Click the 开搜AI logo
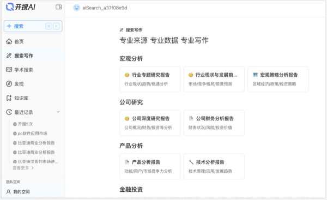Screen dimensions: 327x200 click(21, 7)
